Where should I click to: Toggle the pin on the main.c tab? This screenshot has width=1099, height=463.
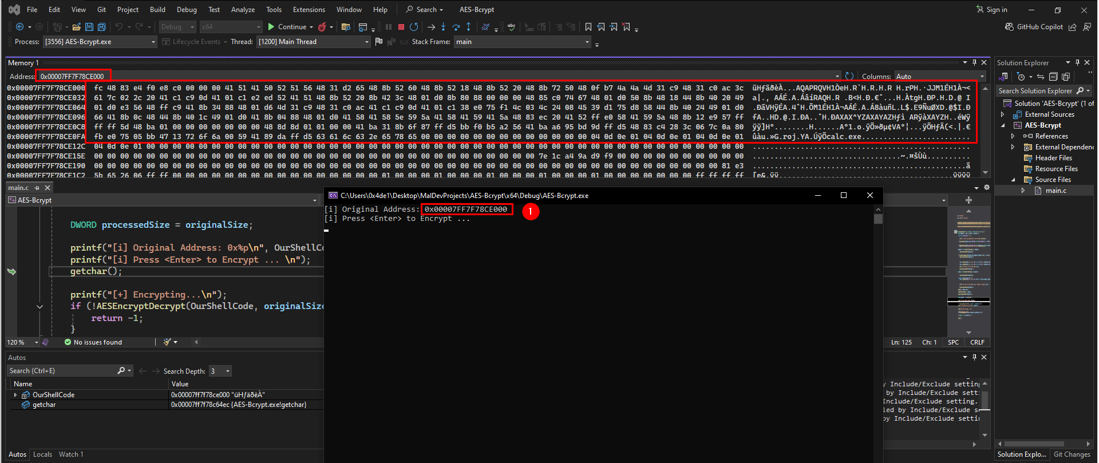point(37,188)
